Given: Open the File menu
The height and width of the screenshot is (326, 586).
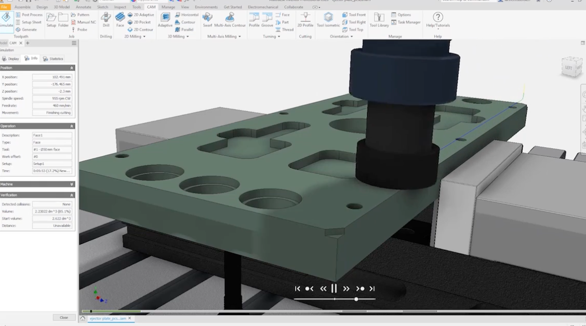Looking at the screenshot, I should [5, 7].
